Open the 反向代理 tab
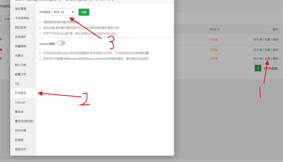 pos(21,130)
